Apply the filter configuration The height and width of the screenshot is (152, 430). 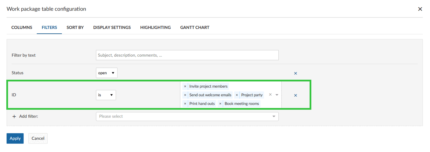click(15, 138)
